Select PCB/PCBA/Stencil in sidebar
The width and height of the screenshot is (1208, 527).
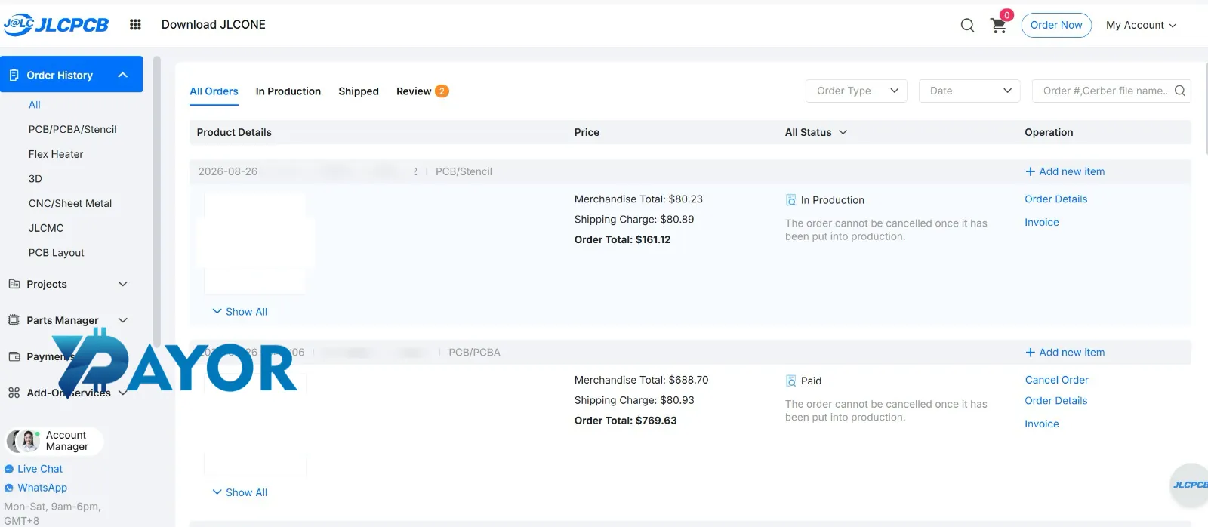[x=72, y=129]
